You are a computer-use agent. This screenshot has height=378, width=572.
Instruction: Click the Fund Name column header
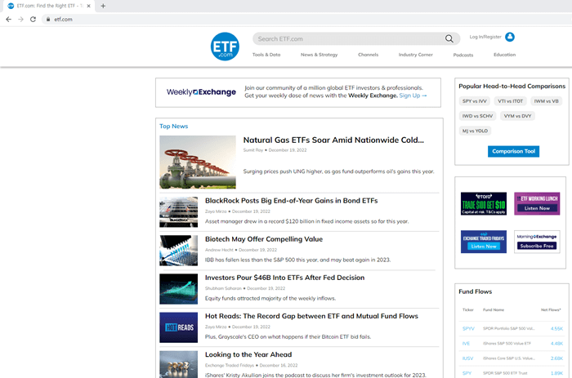tap(494, 310)
